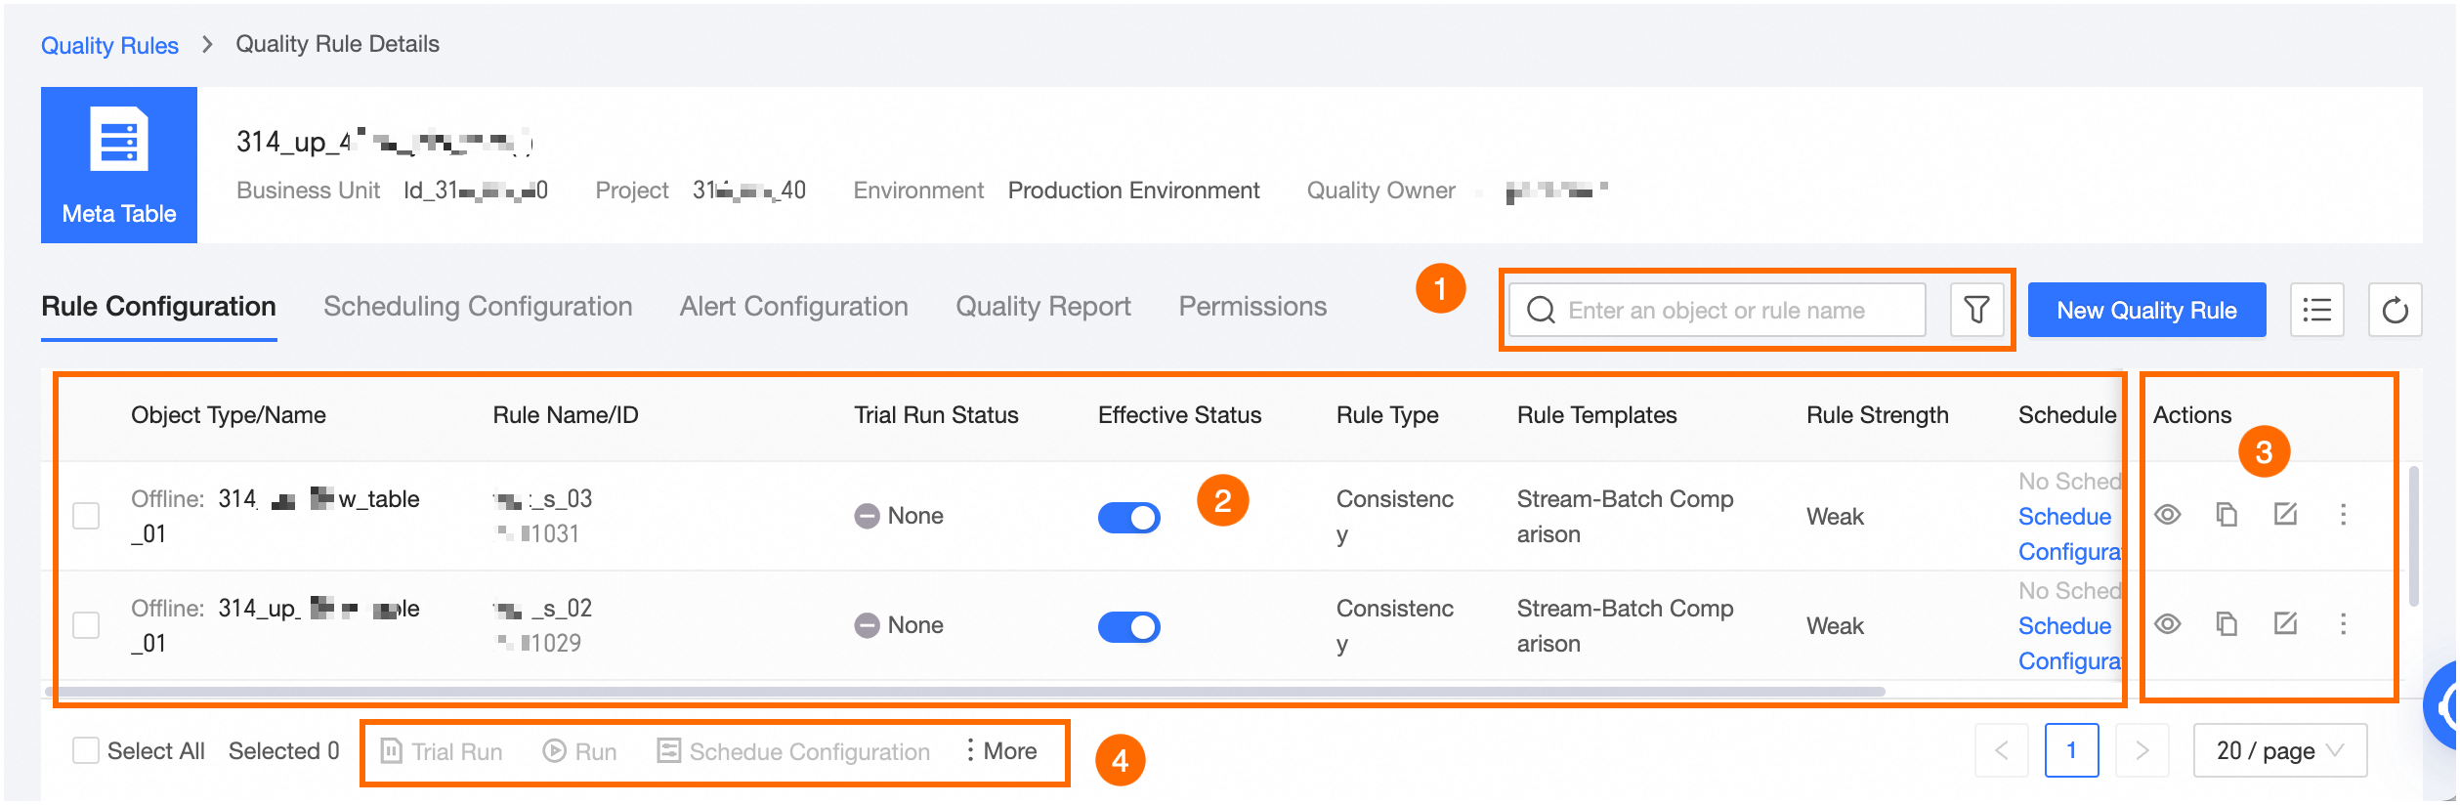Focus the object or rule name search field
The image size is (2460, 805).
(x=1717, y=310)
